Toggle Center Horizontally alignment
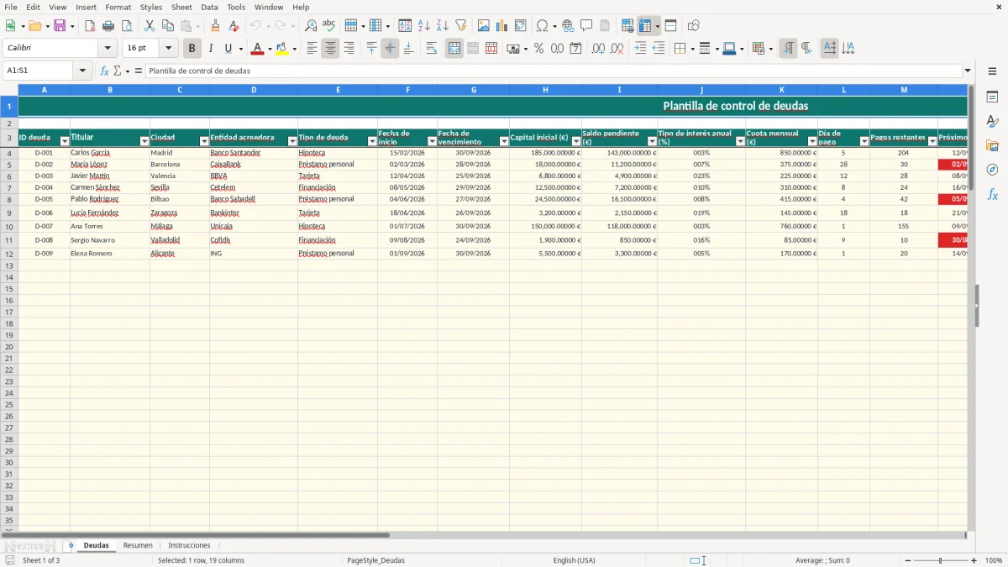 (x=330, y=49)
